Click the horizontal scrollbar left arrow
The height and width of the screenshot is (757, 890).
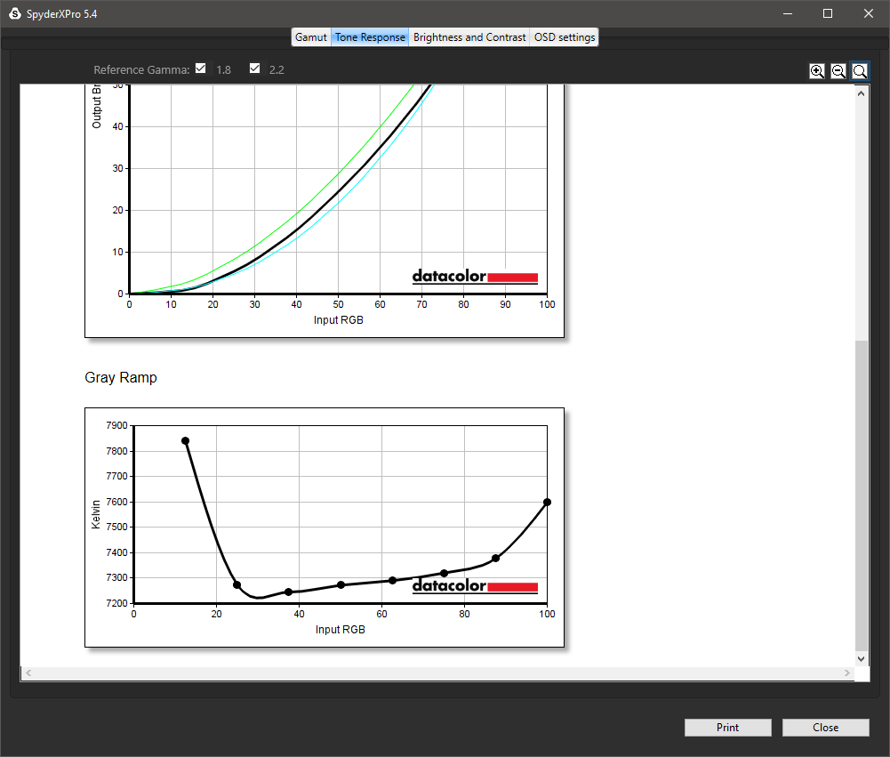(x=28, y=673)
